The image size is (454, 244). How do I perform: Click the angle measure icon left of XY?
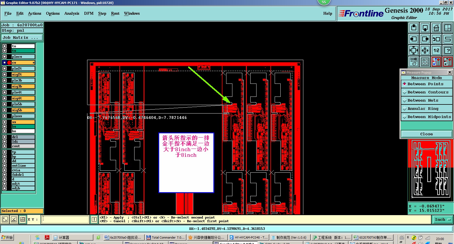coord(14,219)
